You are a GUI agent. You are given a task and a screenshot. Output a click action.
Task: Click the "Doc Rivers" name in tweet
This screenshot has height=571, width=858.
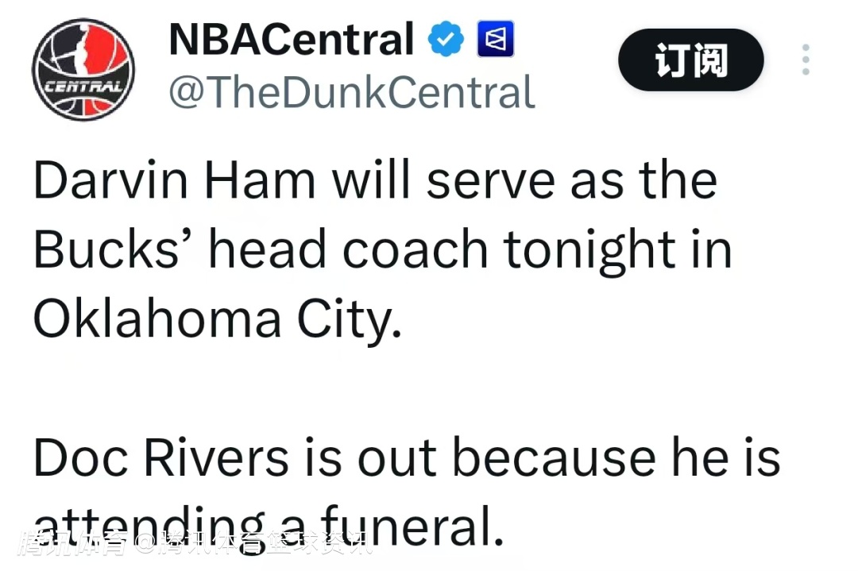[x=160, y=457]
